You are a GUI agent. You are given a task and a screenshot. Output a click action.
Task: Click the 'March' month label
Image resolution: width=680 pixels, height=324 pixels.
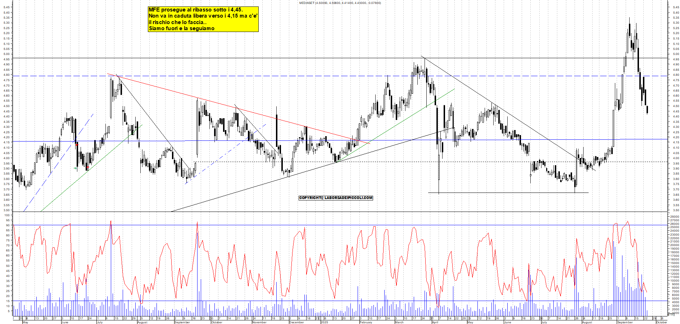point(399,322)
